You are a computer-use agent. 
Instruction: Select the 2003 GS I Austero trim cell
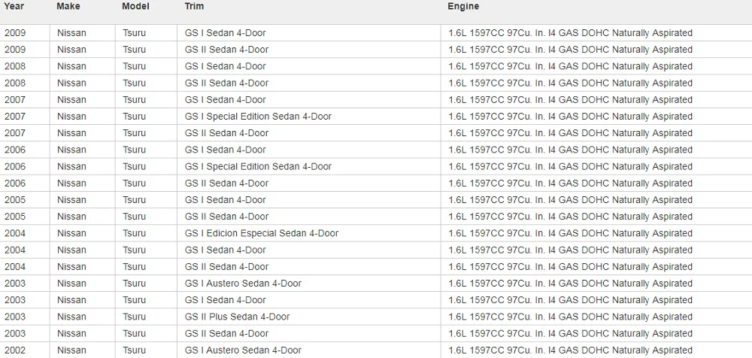click(x=243, y=284)
